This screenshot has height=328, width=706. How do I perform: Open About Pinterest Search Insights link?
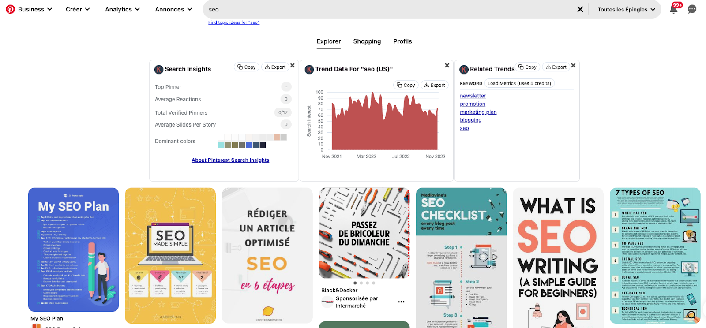pyautogui.click(x=230, y=160)
